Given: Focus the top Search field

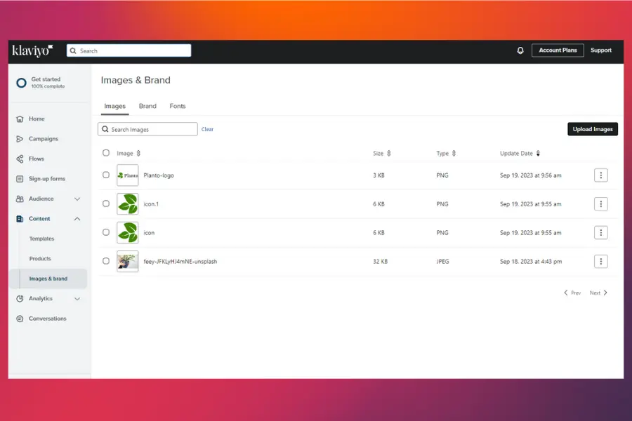Looking at the screenshot, I should tap(129, 51).
